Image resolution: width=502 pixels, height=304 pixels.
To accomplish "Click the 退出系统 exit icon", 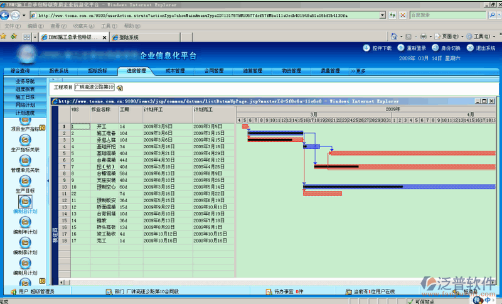I will coord(471,48).
